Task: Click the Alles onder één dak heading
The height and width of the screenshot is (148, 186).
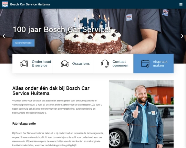Action: tap(51, 91)
